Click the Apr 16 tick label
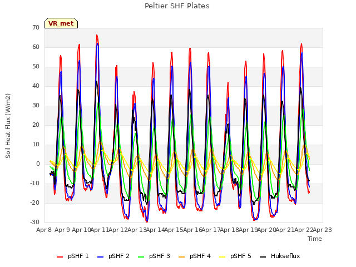The image size is (356, 267). 192,230
